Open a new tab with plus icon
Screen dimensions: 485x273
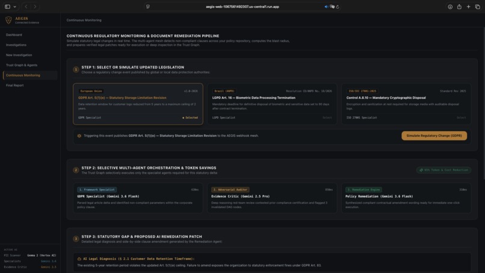click(468, 7)
